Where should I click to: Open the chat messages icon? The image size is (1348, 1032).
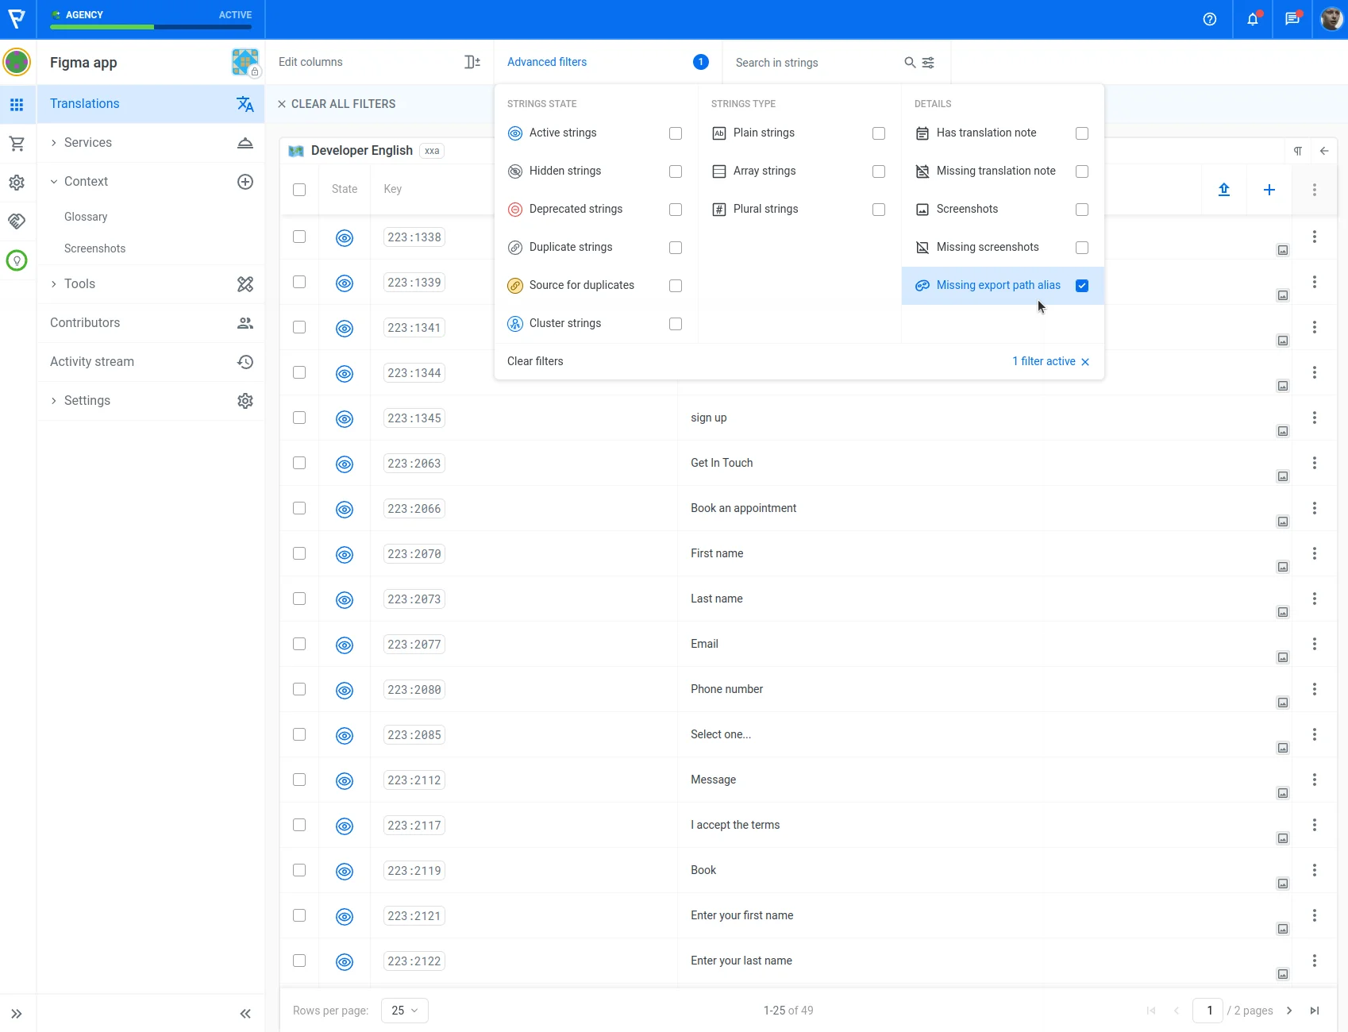1292,19
